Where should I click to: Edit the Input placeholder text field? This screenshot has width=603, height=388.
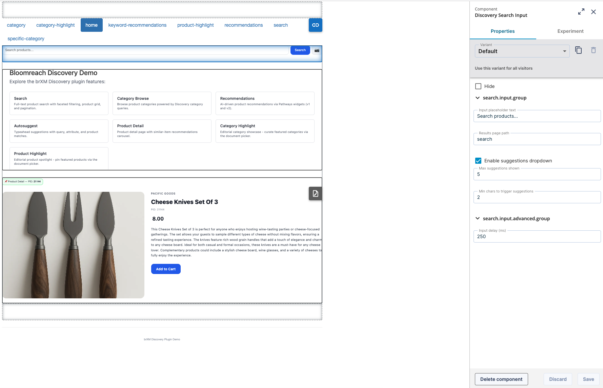(537, 116)
